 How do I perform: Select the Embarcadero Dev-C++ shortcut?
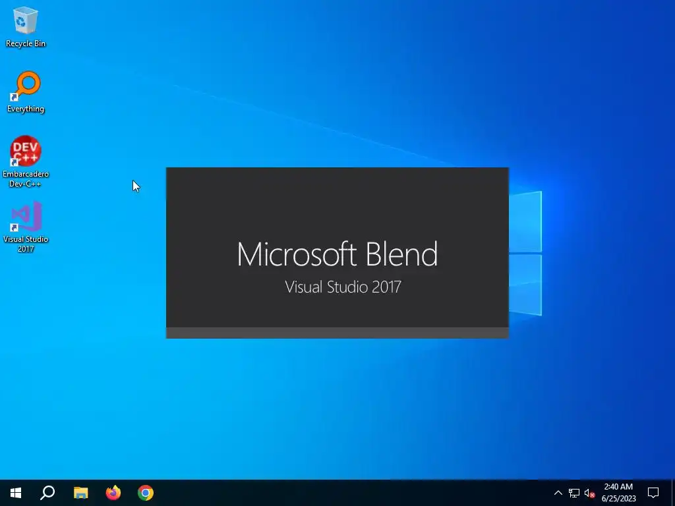point(26,161)
